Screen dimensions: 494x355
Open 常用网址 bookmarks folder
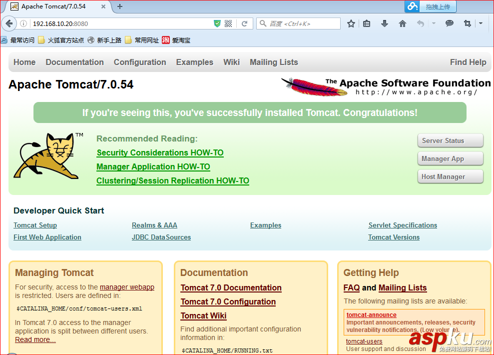tap(142, 40)
